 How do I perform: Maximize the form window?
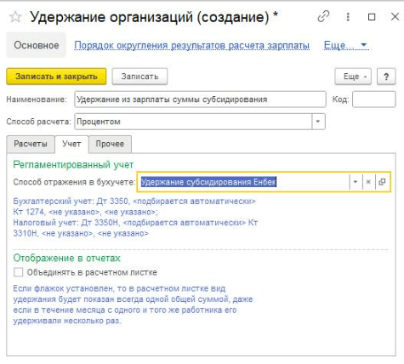pos(372,17)
